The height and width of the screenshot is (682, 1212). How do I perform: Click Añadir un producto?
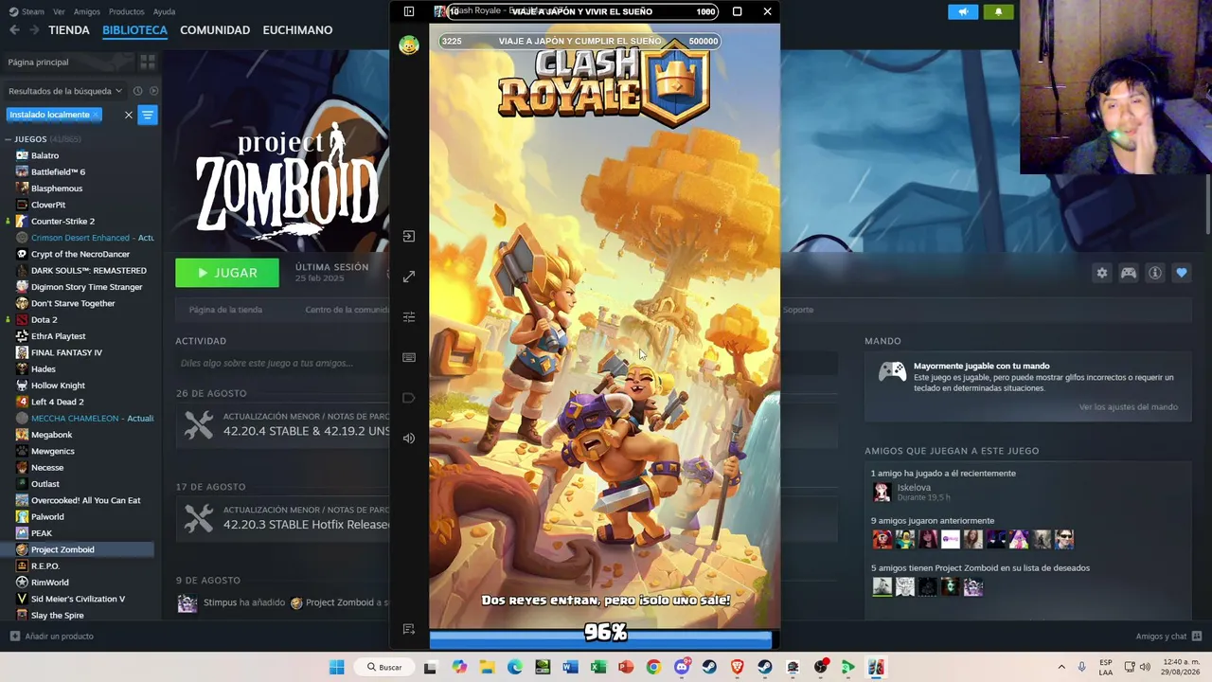click(51, 637)
